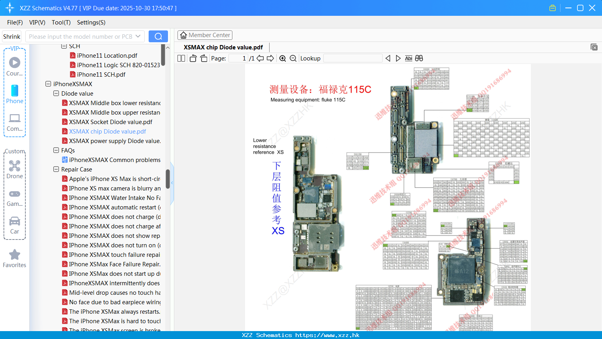Viewport: 602px width, 339px height.
Task: Click the toolbox icon in title bar
Action: coord(553,8)
